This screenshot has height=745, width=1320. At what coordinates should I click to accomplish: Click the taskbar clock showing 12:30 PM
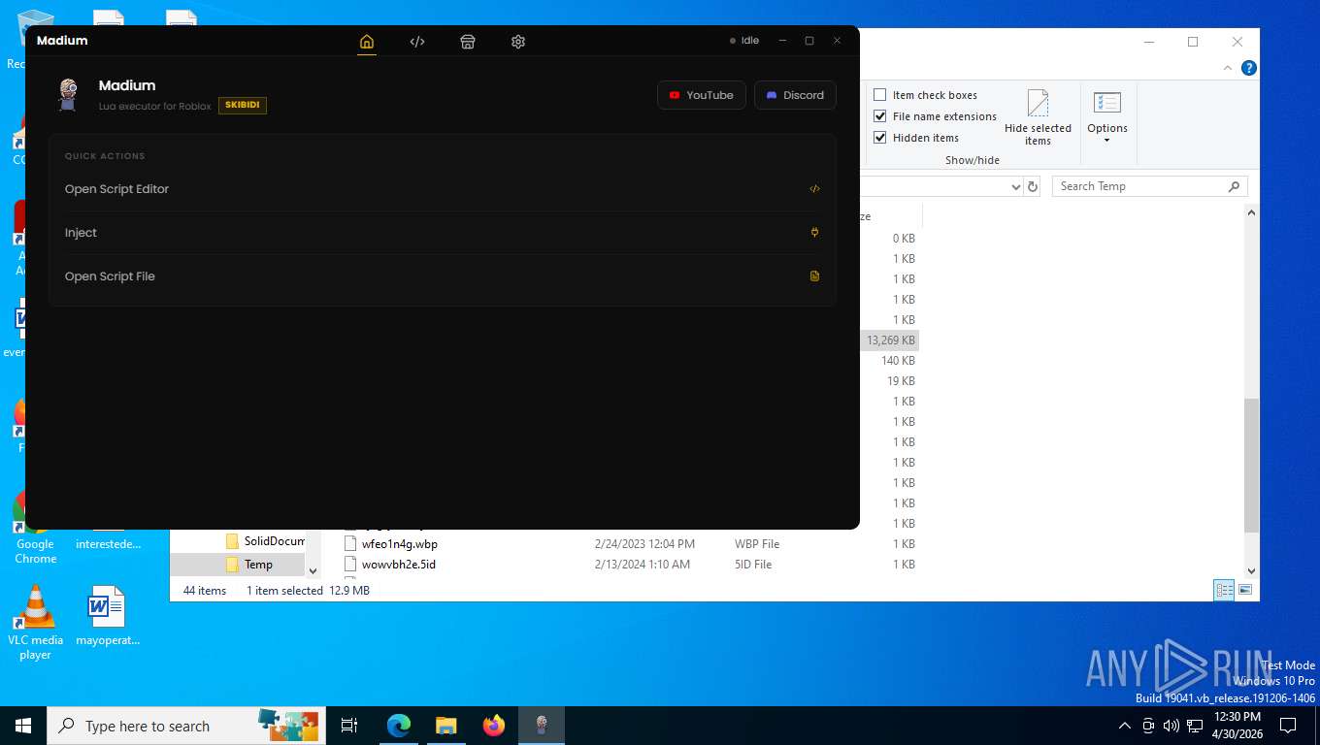coord(1237,726)
